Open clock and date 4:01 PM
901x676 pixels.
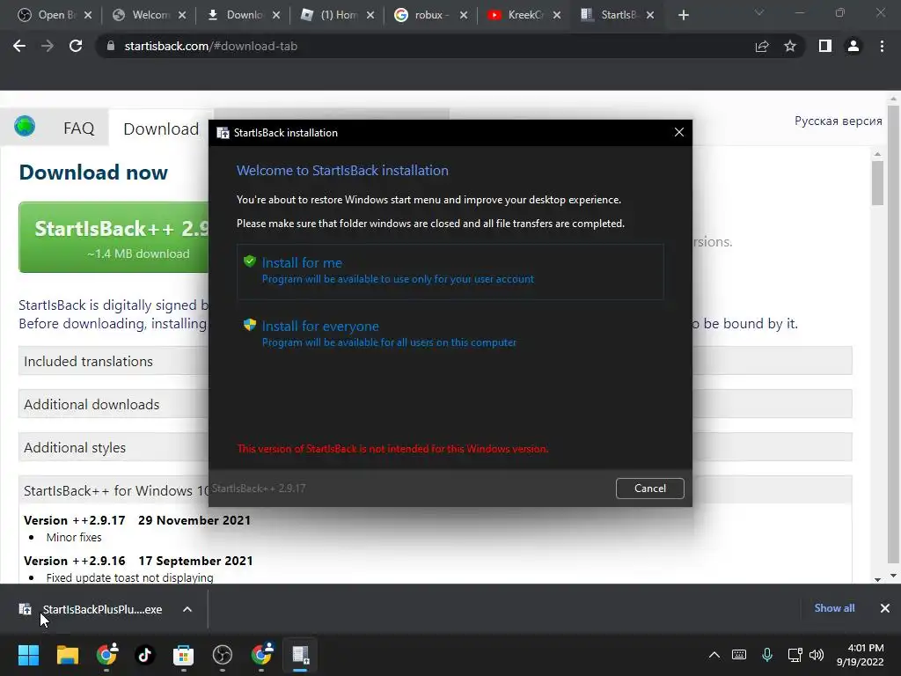(860, 654)
